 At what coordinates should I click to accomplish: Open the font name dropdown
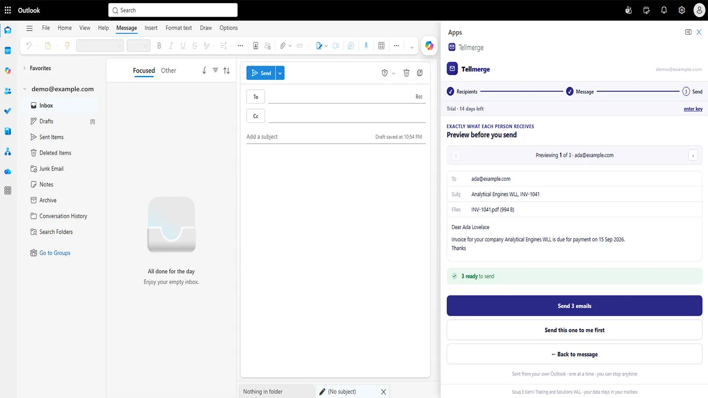[x=100, y=46]
